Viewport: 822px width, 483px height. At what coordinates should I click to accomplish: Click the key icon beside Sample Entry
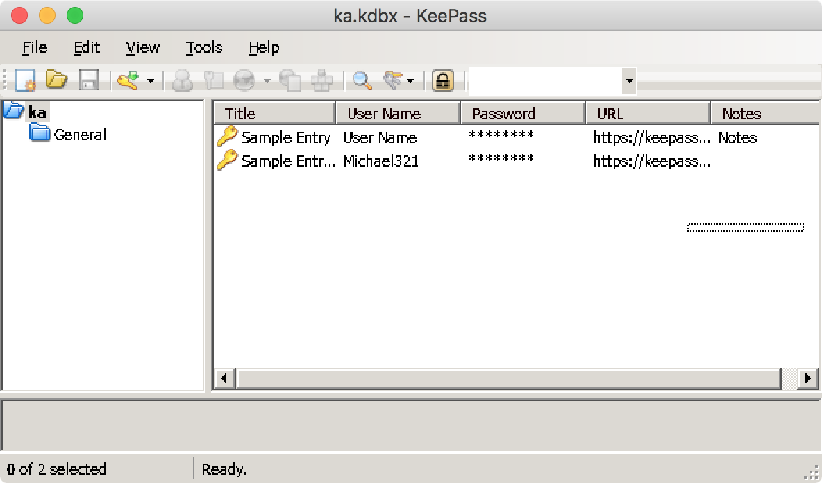coord(227,137)
